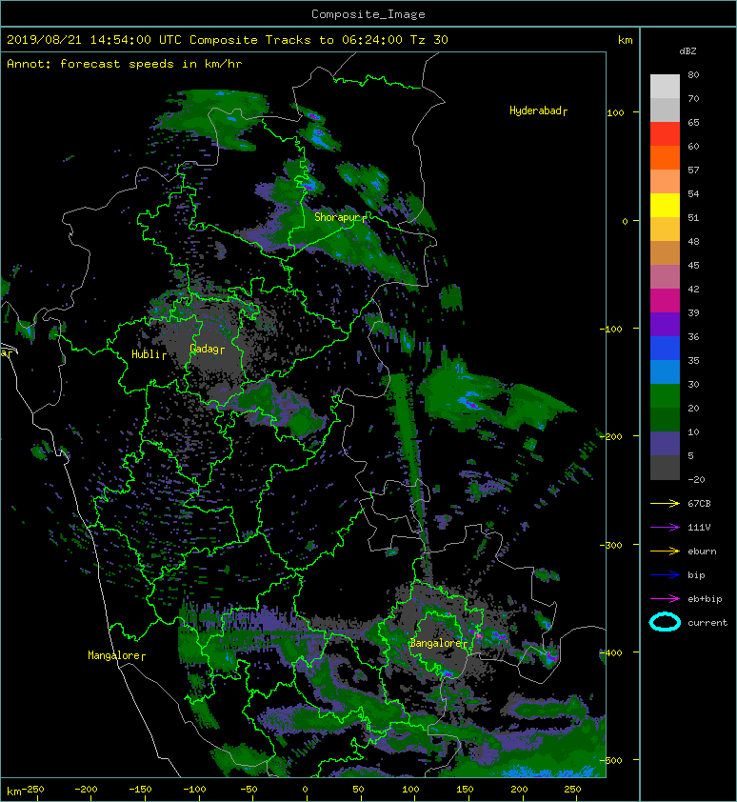737x802 pixels.
Task: Click the orange 60 dBZ color swatch
Action: click(x=665, y=157)
